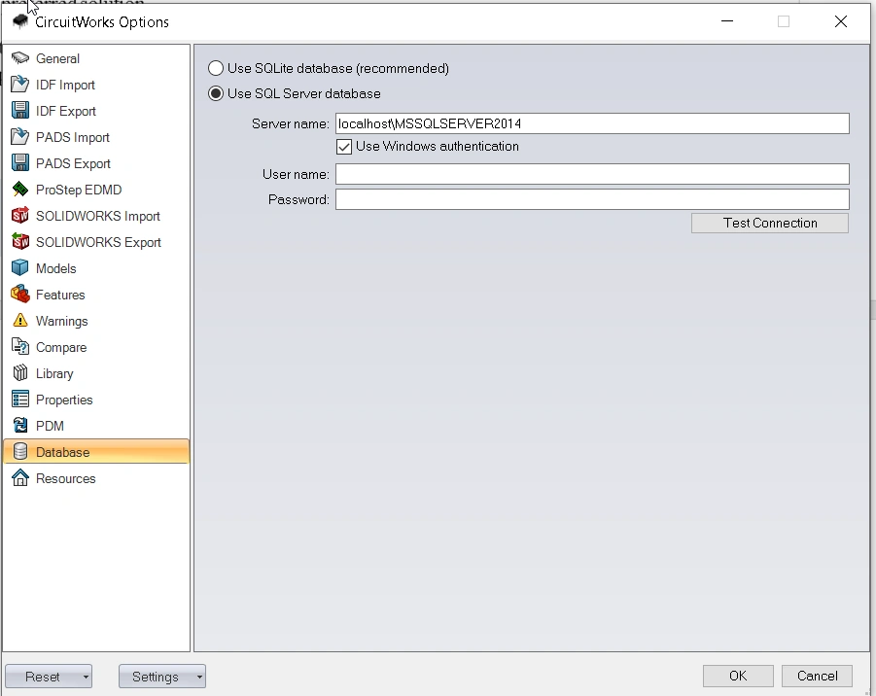Screen dimensions: 876x696
Task: Click the General chip icon
Action: click(x=20, y=58)
